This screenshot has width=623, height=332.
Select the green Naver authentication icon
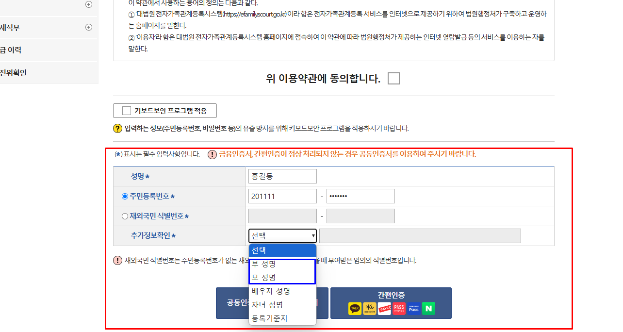[x=428, y=308]
